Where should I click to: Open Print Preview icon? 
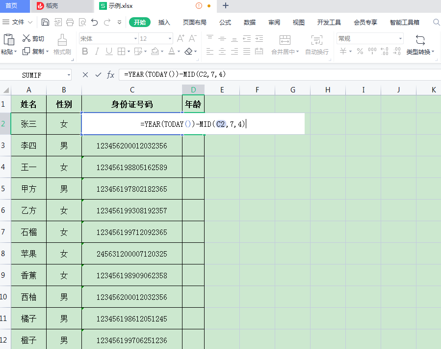82,22
